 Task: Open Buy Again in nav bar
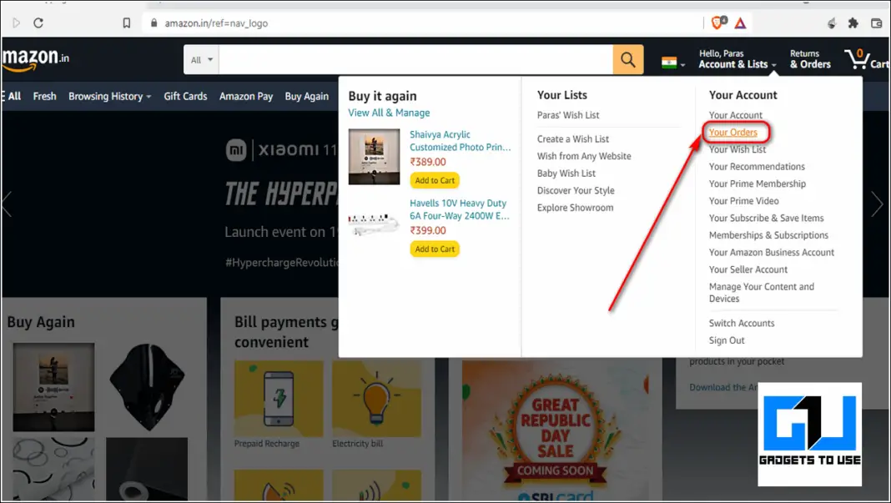click(307, 96)
